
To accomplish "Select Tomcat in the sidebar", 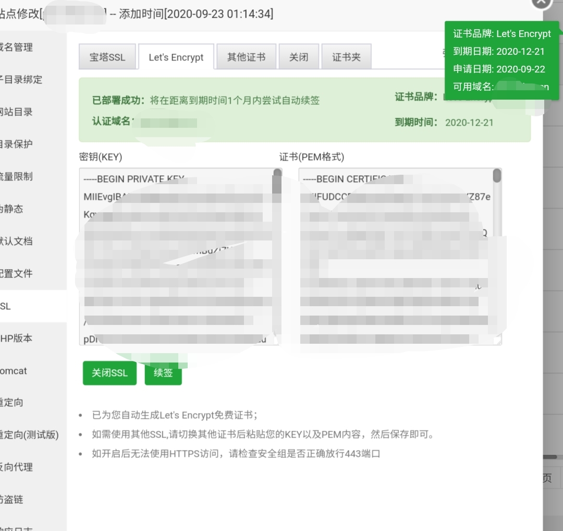I will click(33, 371).
